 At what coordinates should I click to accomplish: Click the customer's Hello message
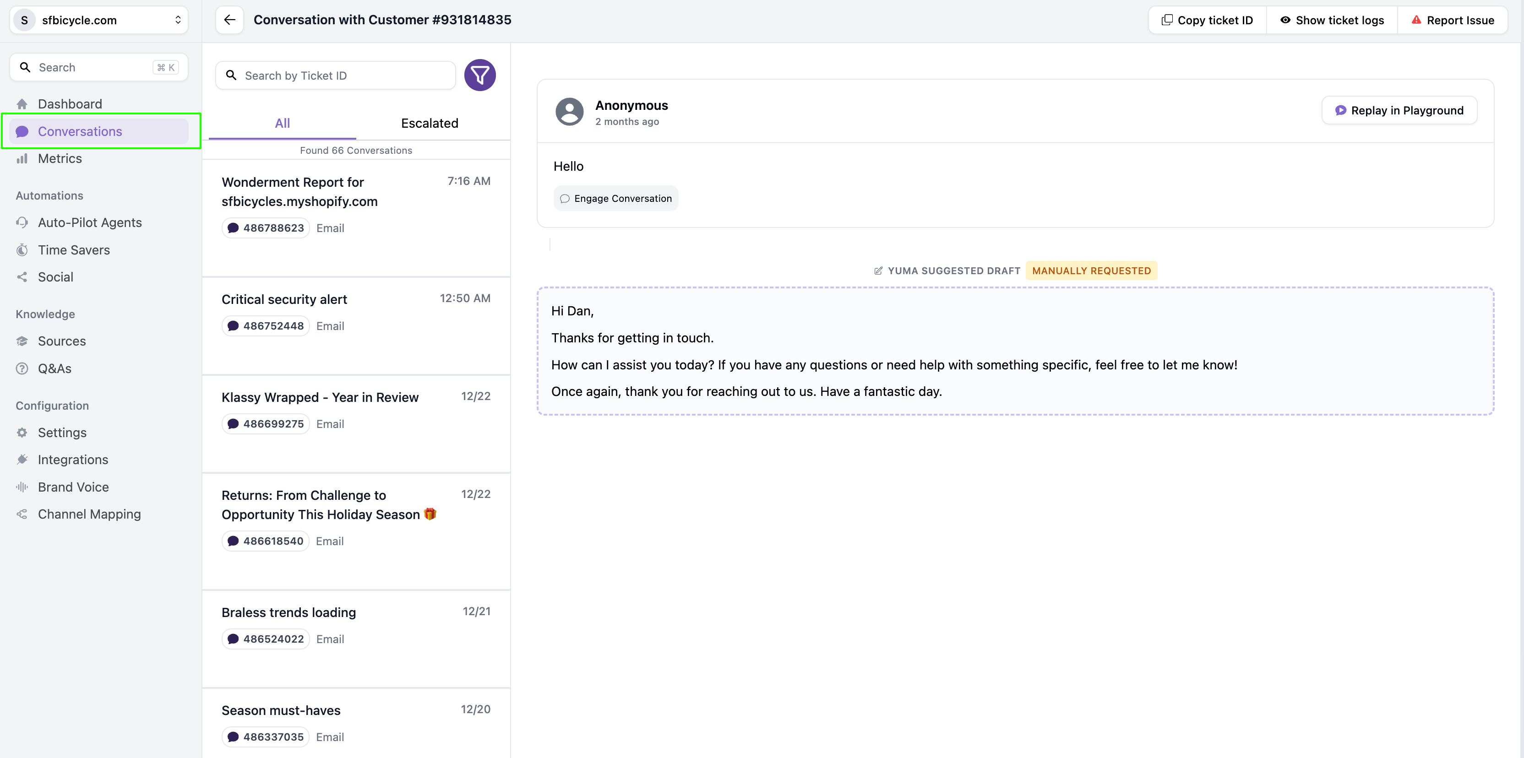tap(569, 166)
